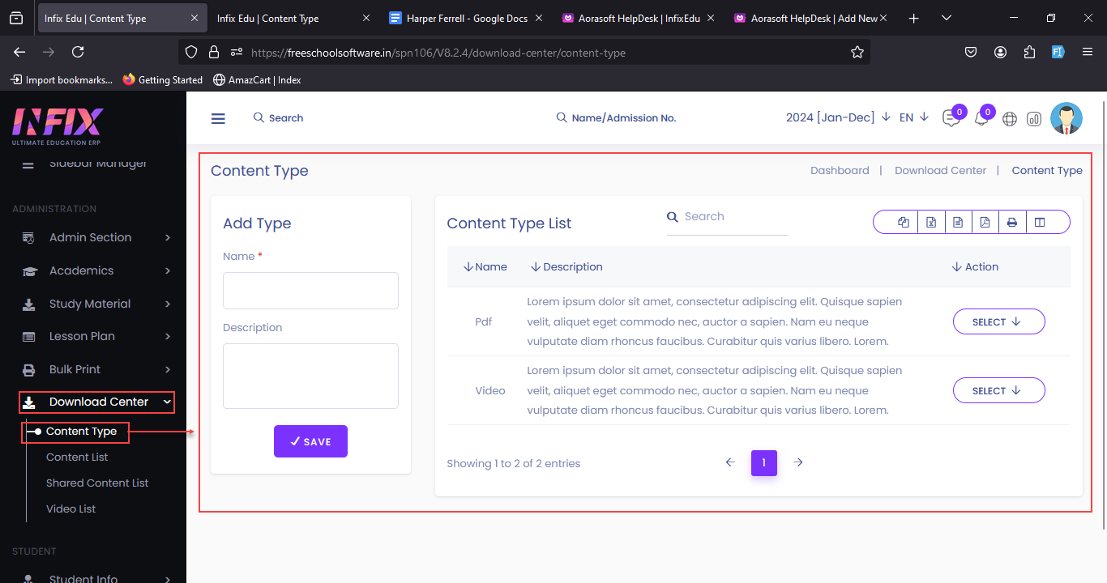Click the Description text area

pos(310,376)
